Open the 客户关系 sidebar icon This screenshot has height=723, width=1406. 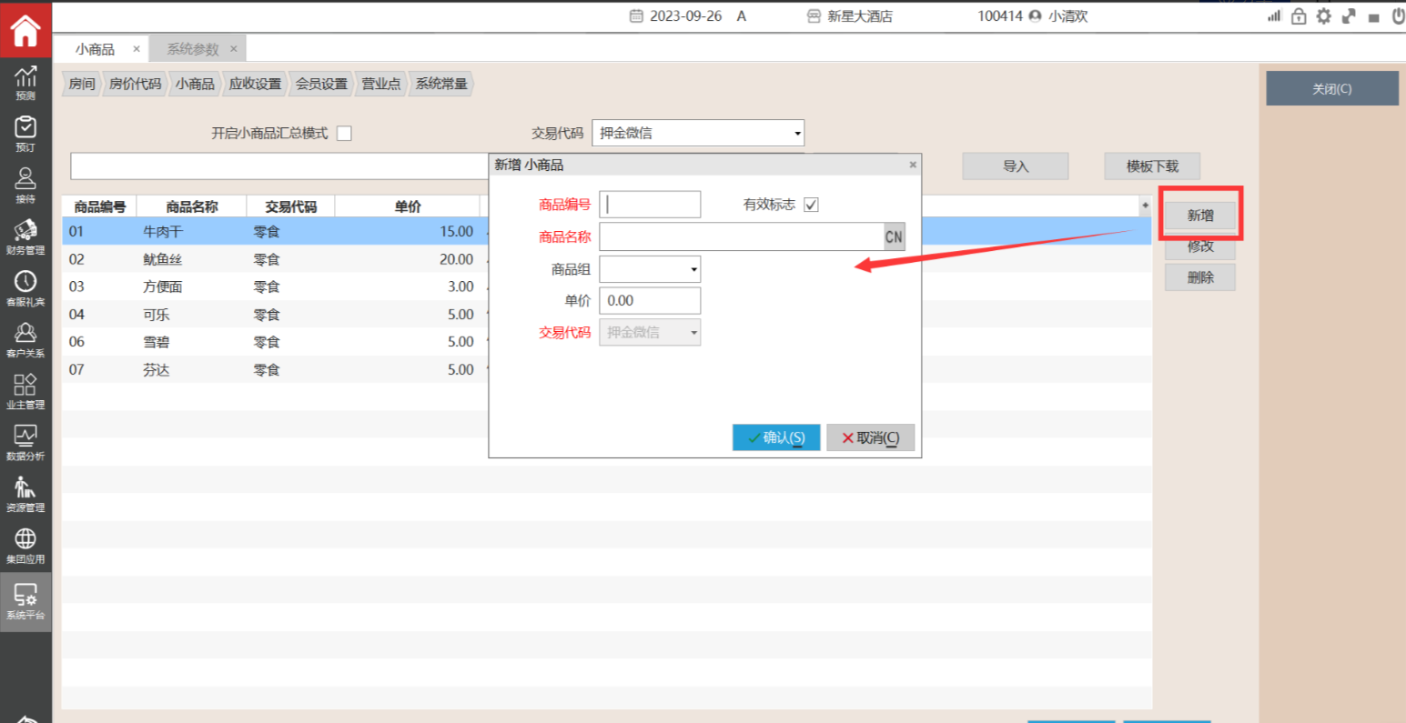coord(25,339)
